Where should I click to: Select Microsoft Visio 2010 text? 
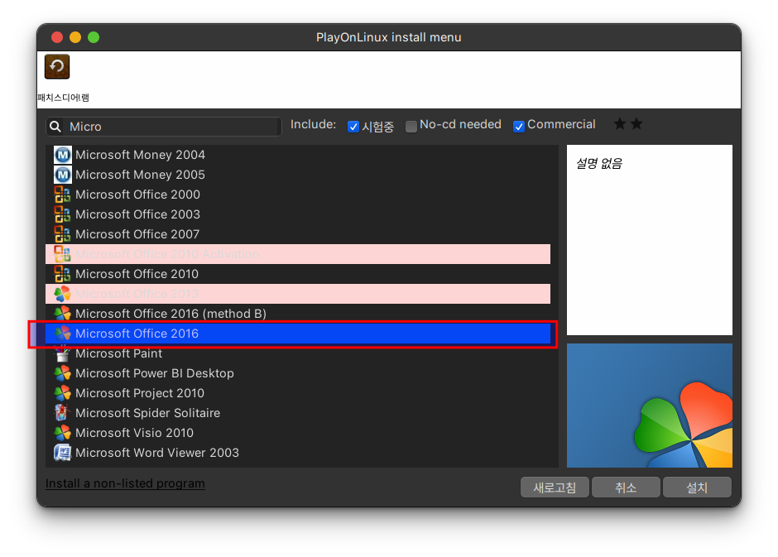tap(134, 433)
